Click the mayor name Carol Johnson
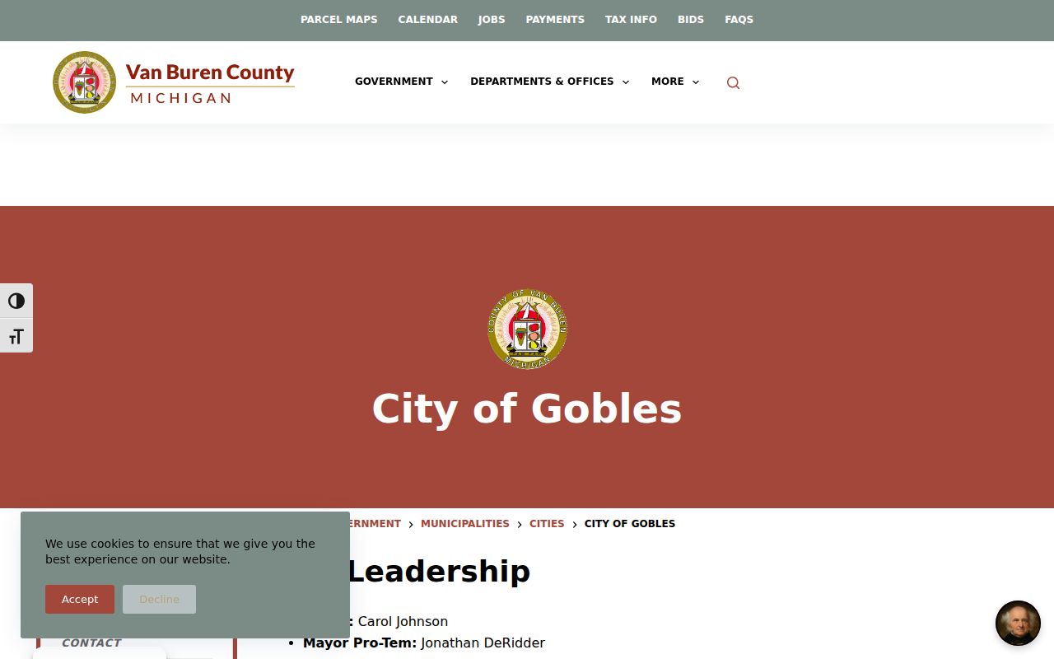 click(x=403, y=622)
